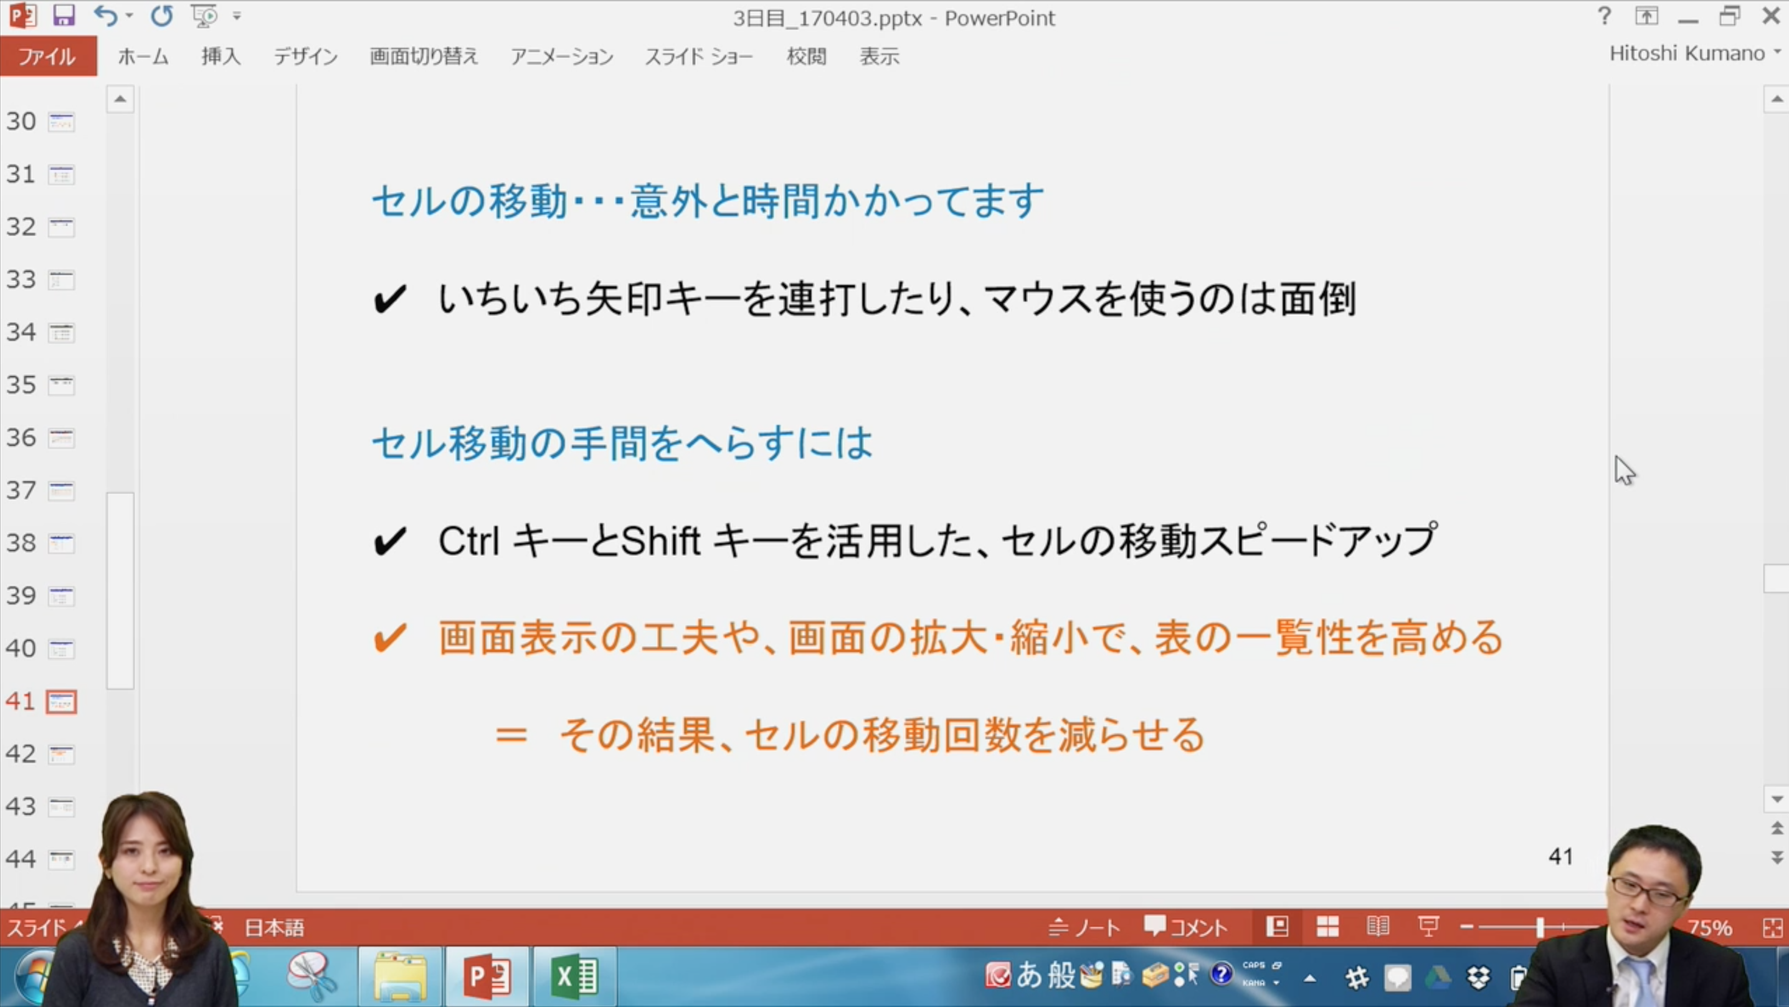Select slide 38 thumbnail
Viewport: 1789px width, 1007px height.
(61, 543)
